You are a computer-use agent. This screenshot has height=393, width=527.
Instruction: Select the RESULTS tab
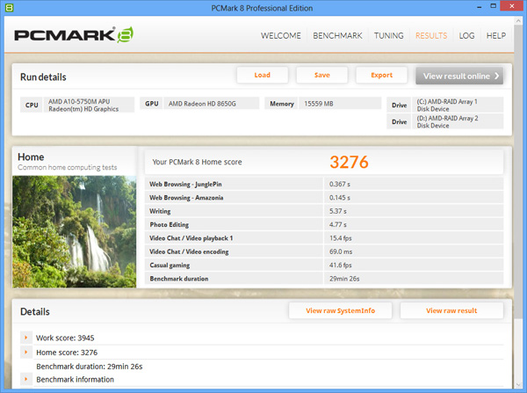point(431,36)
